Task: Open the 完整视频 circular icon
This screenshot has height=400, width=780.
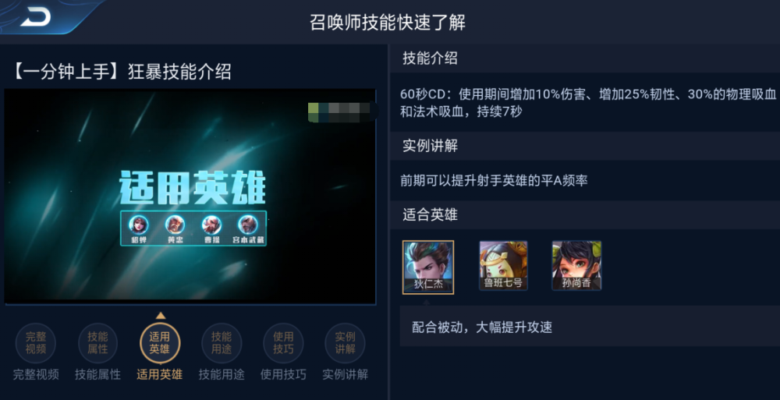Action: (x=36, y=343)
